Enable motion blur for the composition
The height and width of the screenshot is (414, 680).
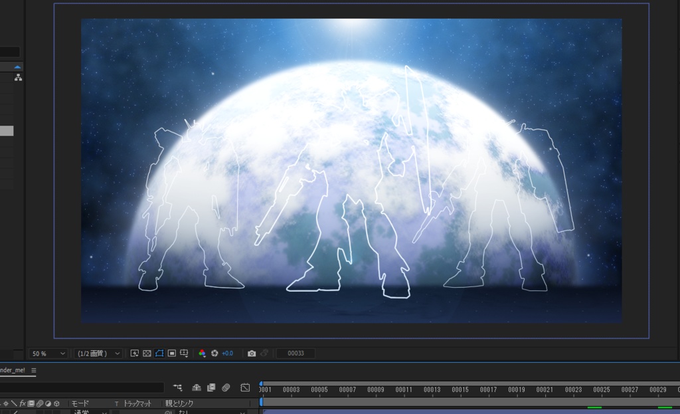coord(226,387)
